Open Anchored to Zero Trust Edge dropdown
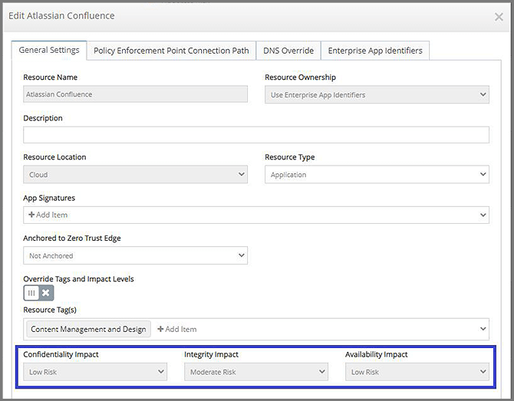 point(135,255)
